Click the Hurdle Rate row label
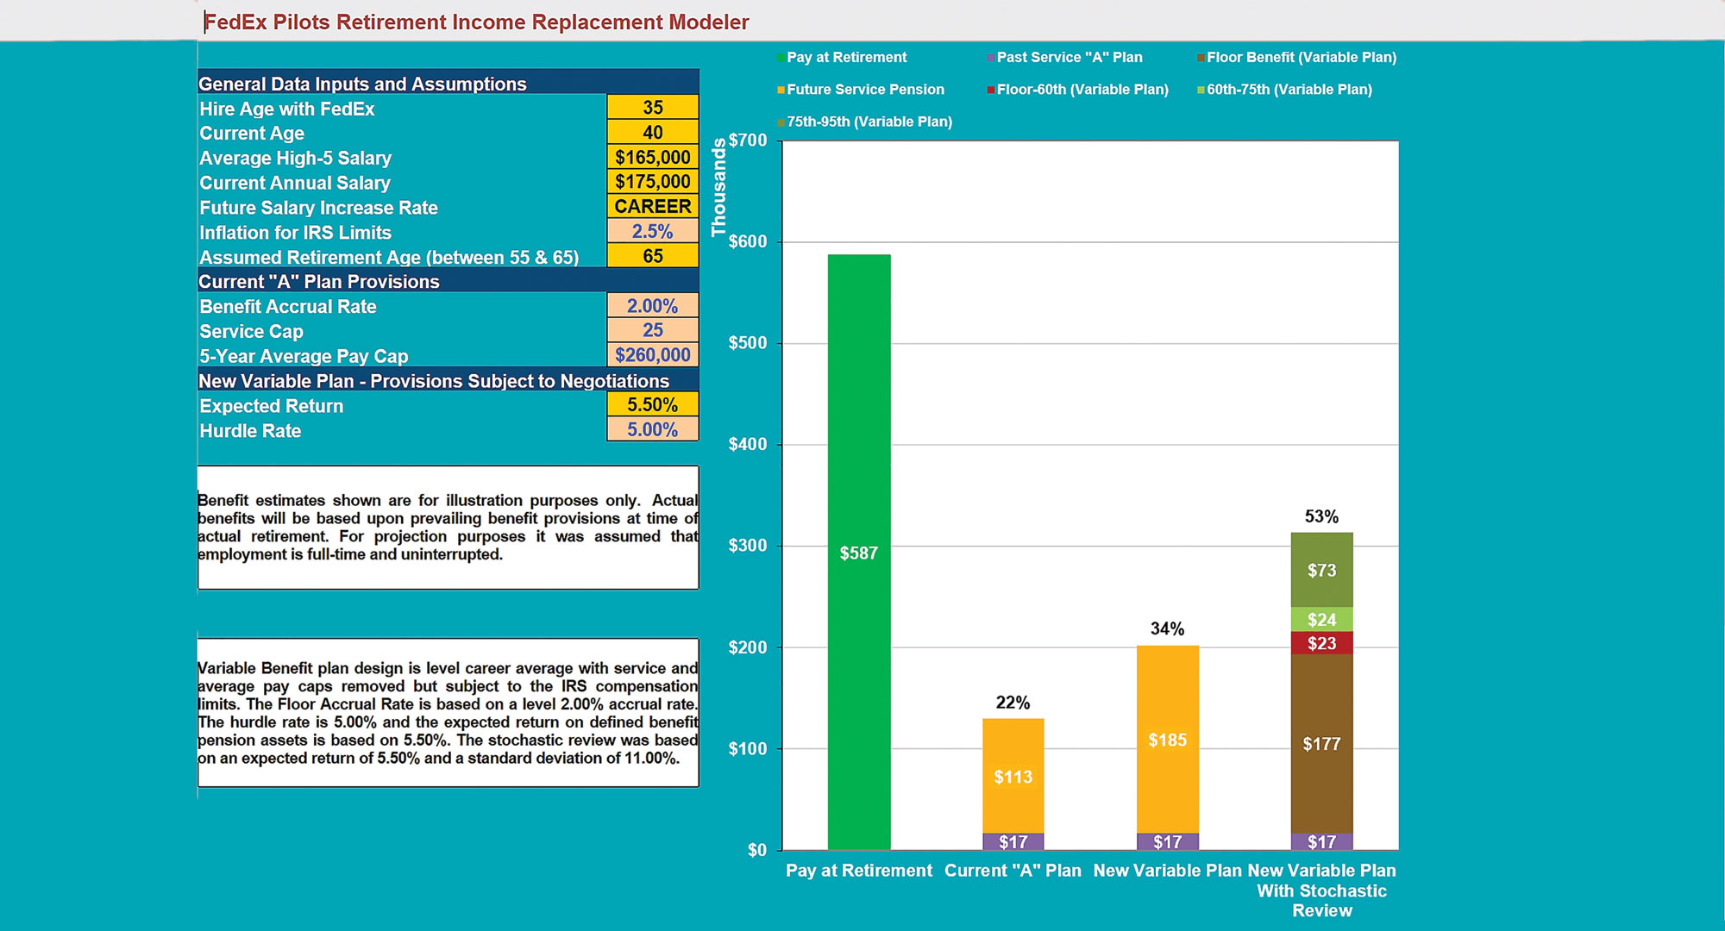This screenshot has height=931, width=1725. 250,430
